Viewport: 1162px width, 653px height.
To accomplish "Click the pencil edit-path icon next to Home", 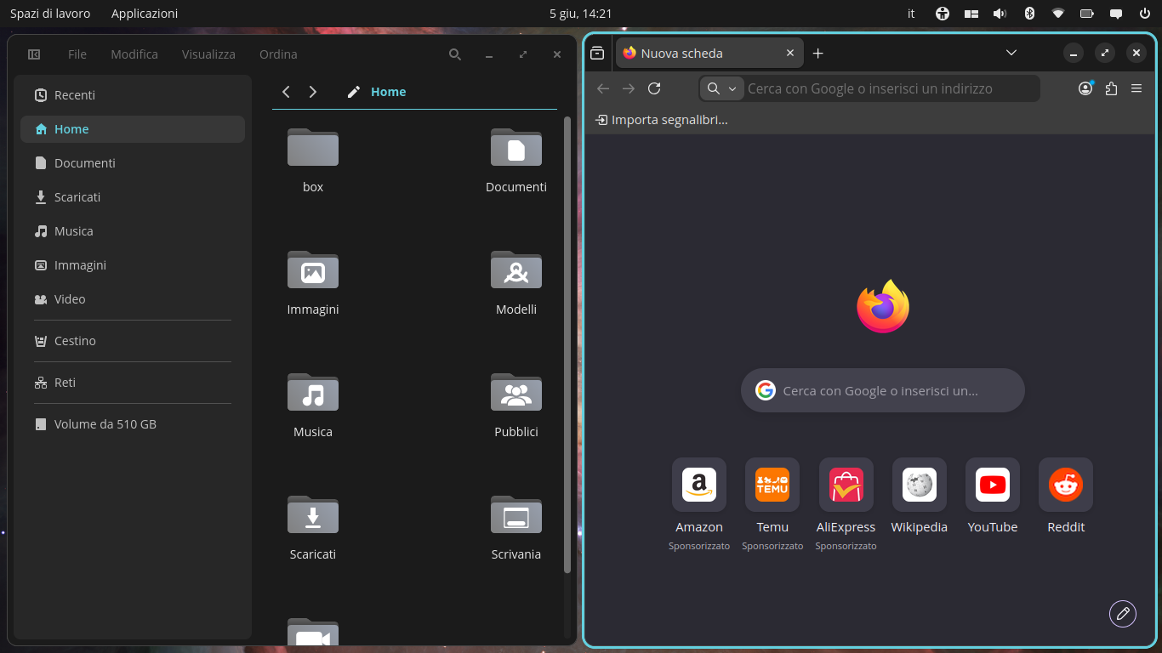I will [354, 92].
